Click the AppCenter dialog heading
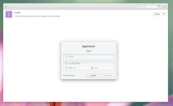 89,46
